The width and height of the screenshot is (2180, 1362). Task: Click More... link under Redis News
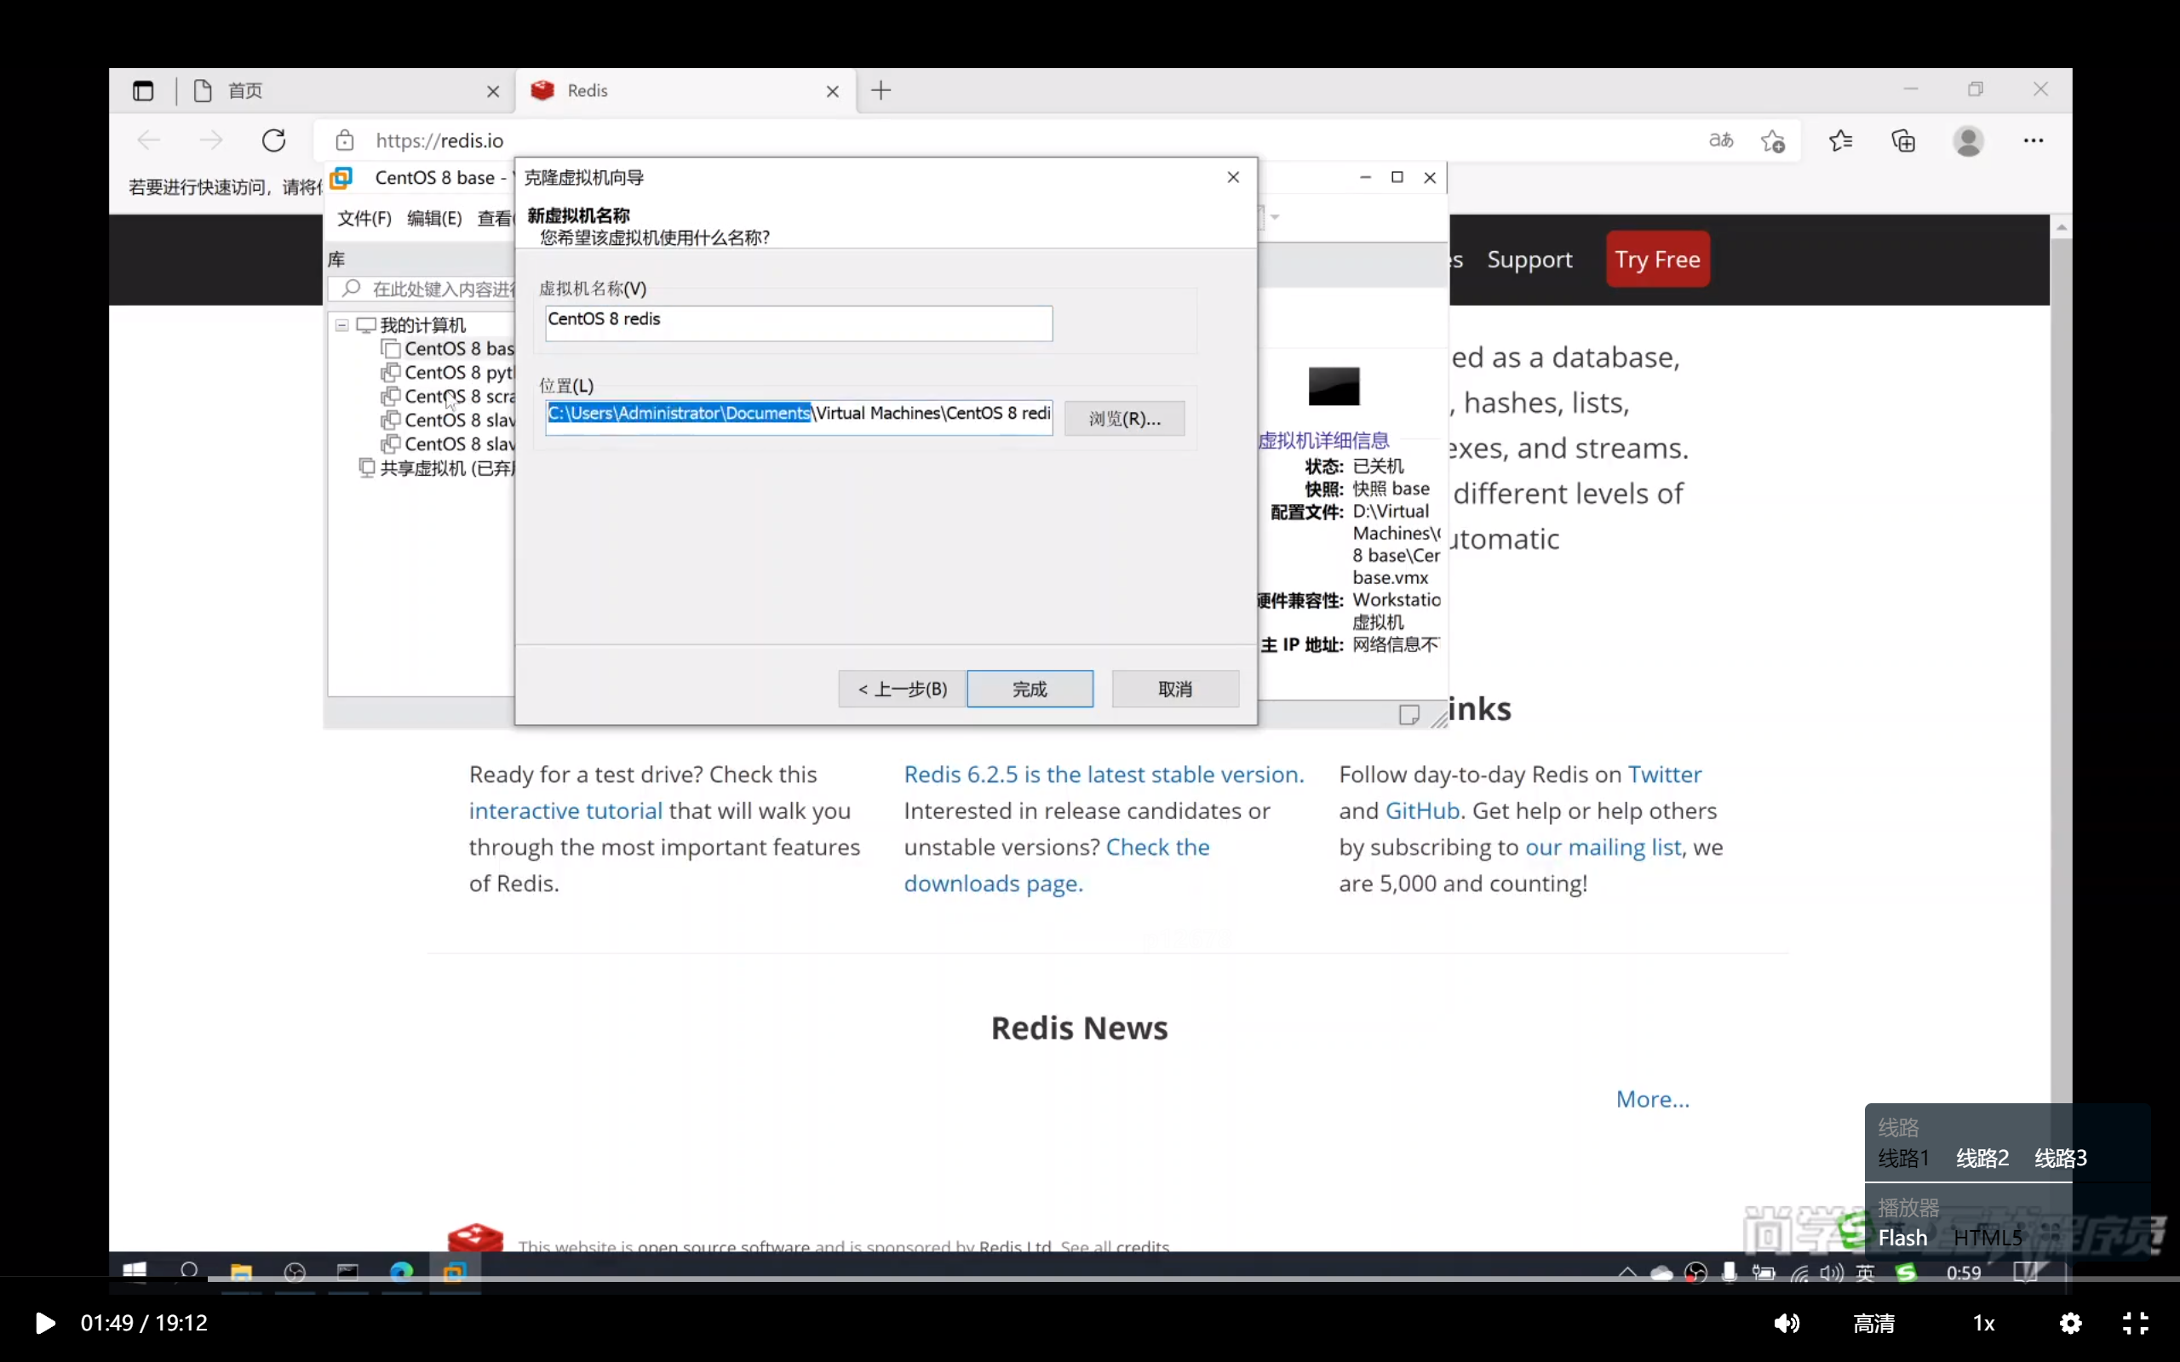(1652, 1099)
